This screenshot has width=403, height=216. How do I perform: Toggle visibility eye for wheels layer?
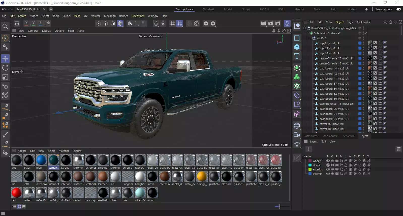[x=332, y=161]
